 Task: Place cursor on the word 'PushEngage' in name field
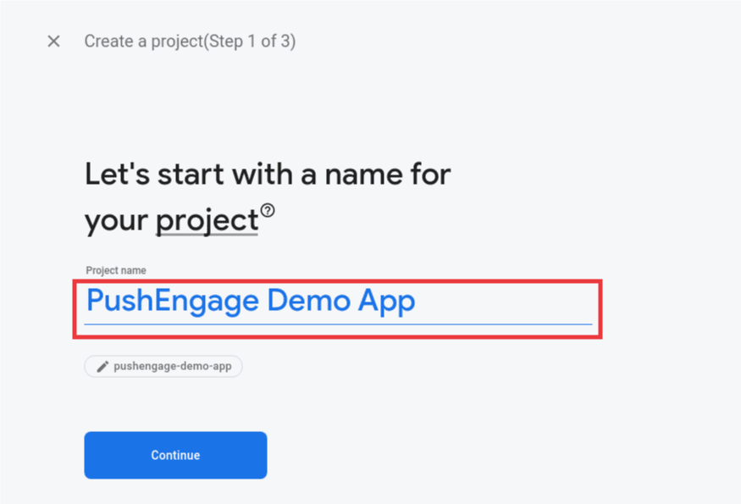pyautogui.click(x=173, y=302)
